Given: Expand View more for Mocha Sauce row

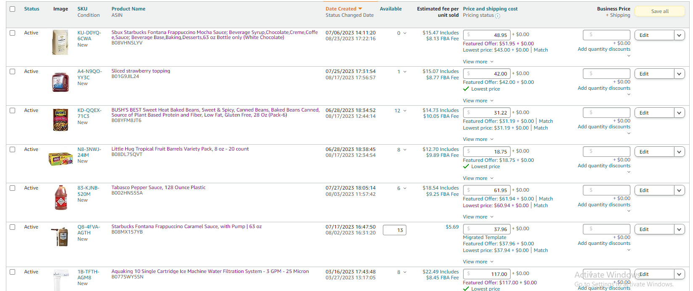Looking at the screenshot, I should coord(478,62).
